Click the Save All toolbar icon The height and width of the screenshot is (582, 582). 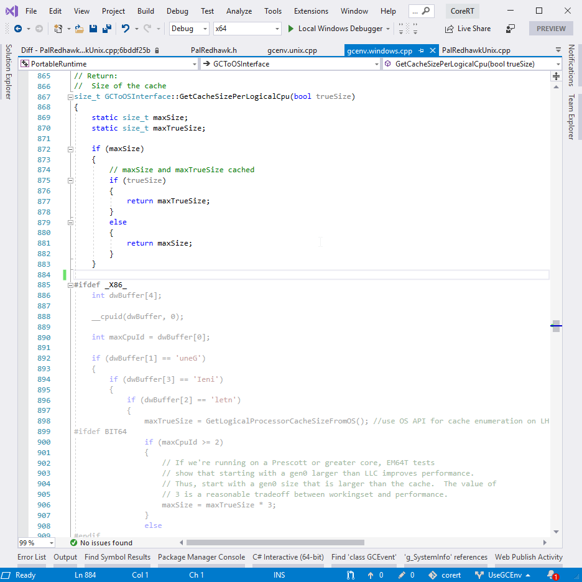tap(106, 29)
